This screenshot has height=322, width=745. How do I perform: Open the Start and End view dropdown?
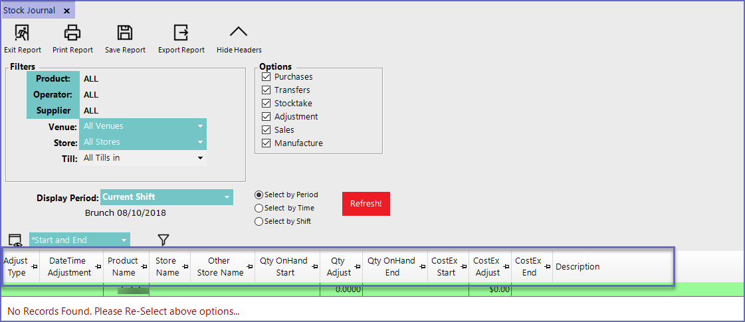124,240
